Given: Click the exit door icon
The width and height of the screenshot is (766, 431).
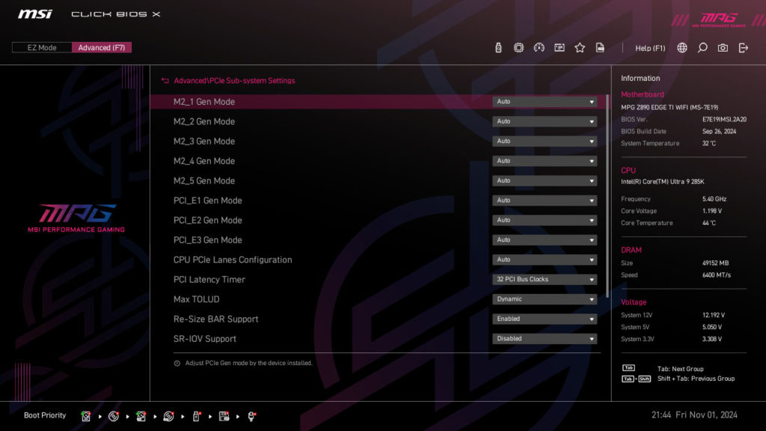Looking at the screenshot, I should tap(742, 47).
